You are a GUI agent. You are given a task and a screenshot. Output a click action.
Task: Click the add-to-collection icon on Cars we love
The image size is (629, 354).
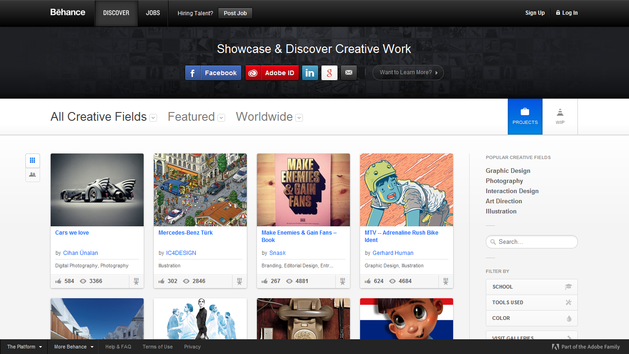[136, 281]
